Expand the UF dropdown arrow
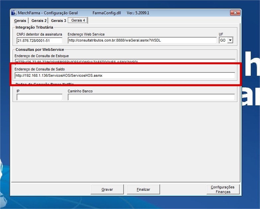This screenshot has width=260, height=209. coord(230,41)
